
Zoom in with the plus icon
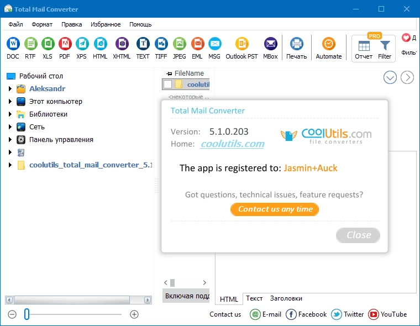(134, 314)
